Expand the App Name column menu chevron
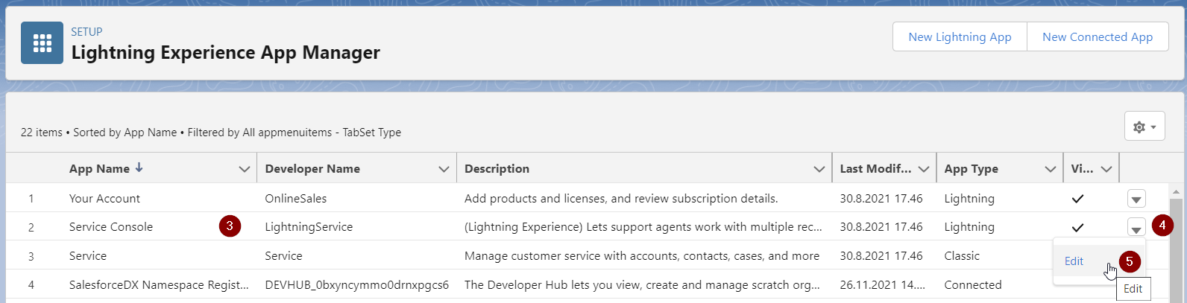This screenshot has width=1187, height=303. pos(244,169)
